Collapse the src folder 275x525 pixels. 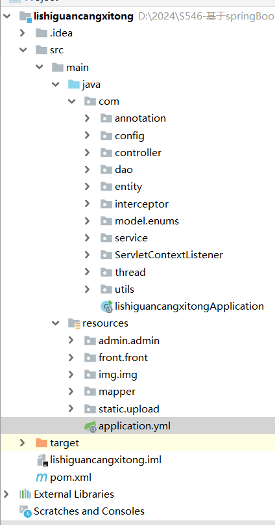tap(23, 50)
